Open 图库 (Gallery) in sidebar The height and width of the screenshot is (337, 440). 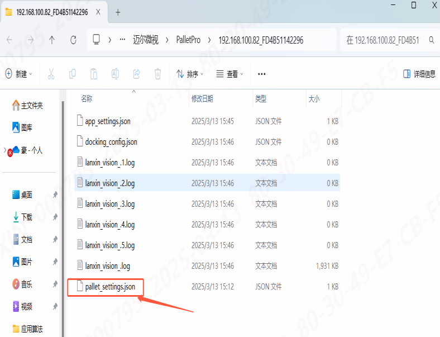(22, 127)
